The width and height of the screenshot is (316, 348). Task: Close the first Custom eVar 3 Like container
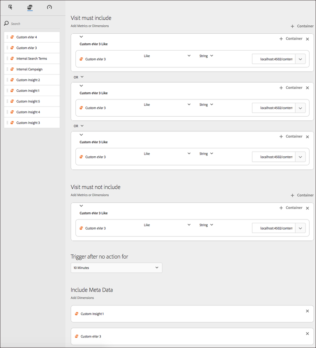pyautogui.click(x=307, y=39)
